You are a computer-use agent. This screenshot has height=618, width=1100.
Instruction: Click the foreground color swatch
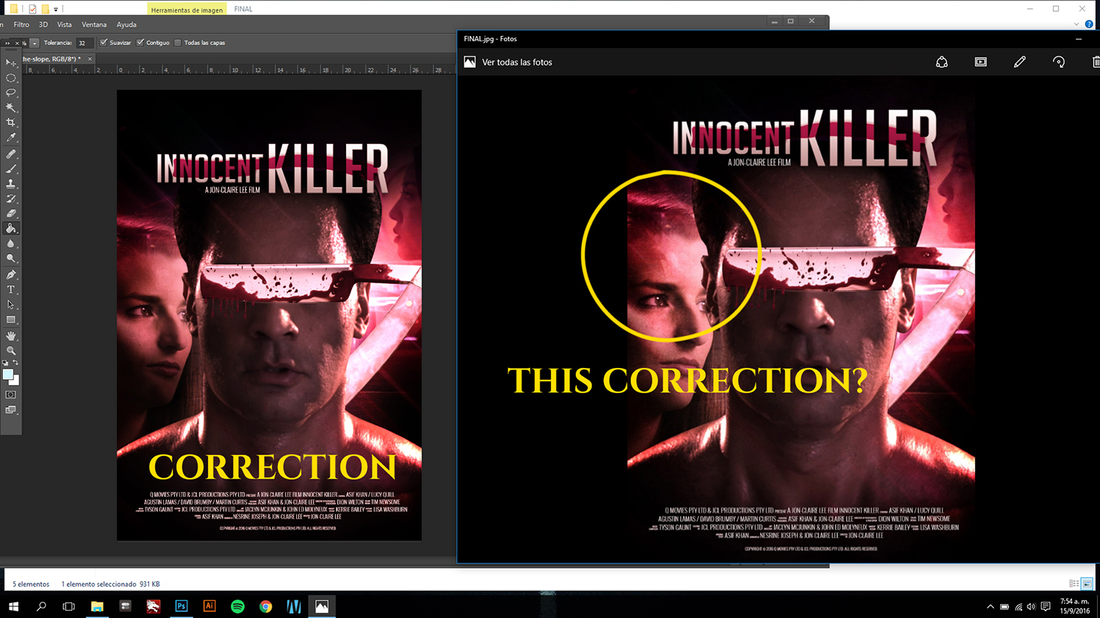point(8,375)
